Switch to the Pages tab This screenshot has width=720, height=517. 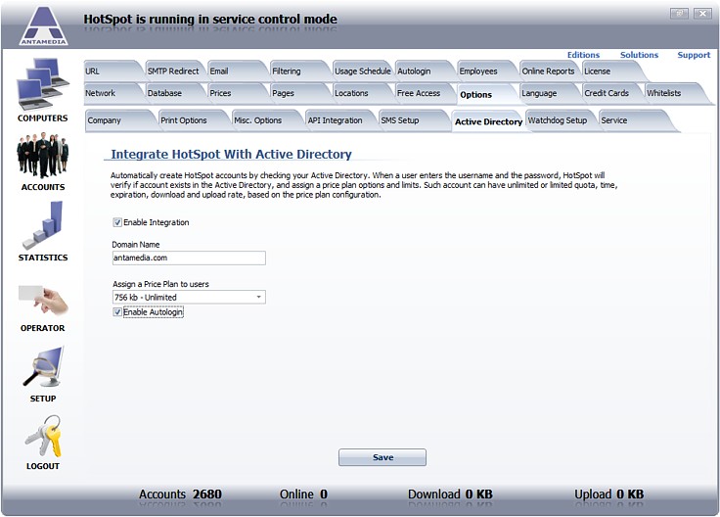298,93
